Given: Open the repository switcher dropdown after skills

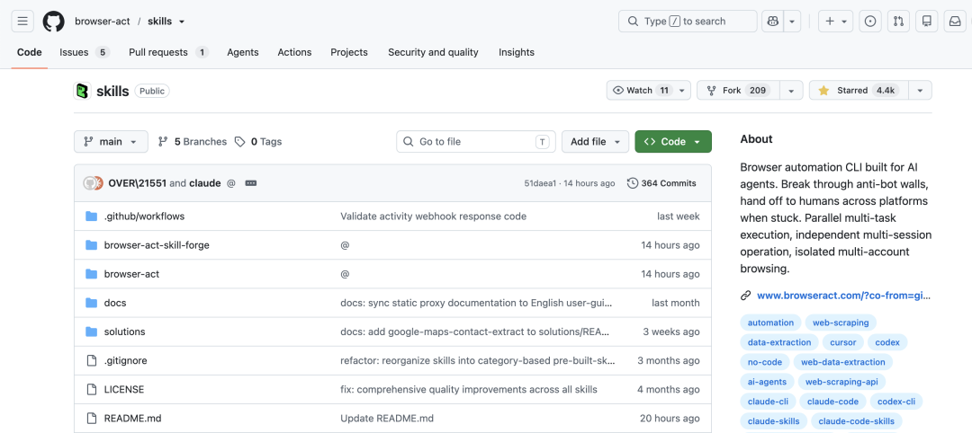Looking at the screenshot, I should [182, 22].
